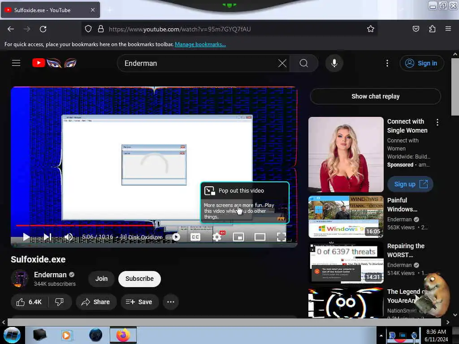Open the Connect with Single Women ad thumbnail
Screen dimensions: 459x344
pyautogui.click(x=346, y=155)
